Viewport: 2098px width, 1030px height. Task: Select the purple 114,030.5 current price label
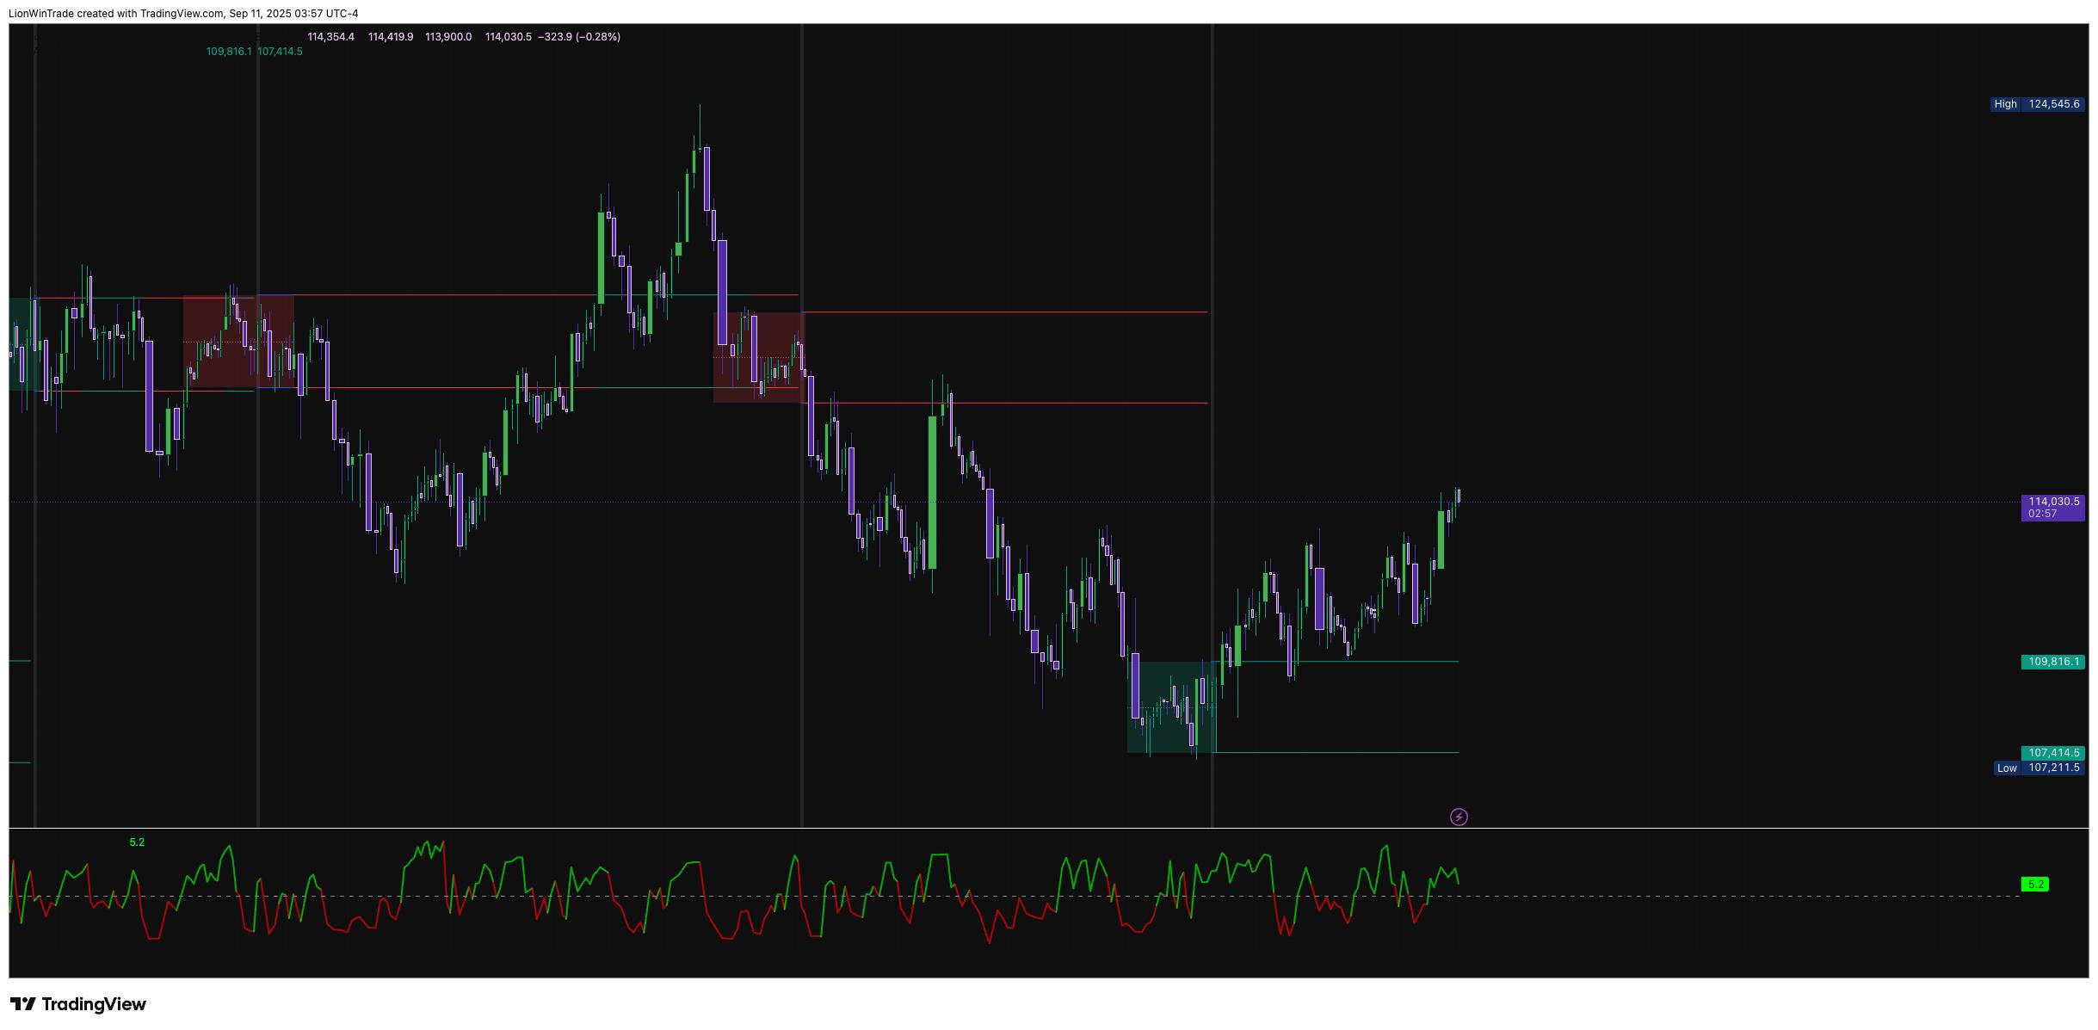(2052, 507)
